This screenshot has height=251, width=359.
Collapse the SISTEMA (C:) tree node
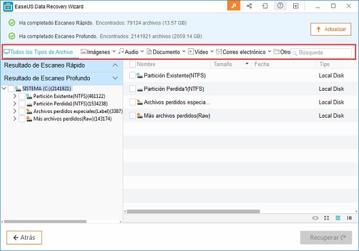(x=4, y=88)
